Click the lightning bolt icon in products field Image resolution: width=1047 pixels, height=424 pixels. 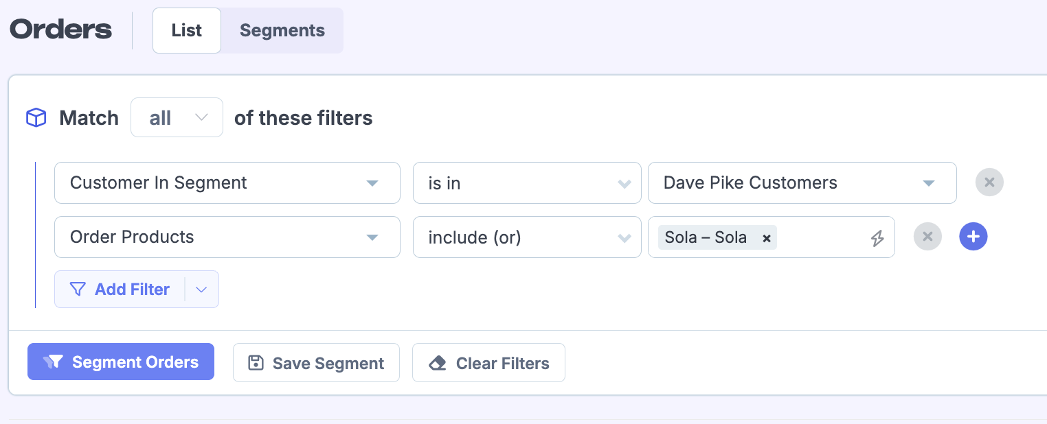tap(877, 238)
